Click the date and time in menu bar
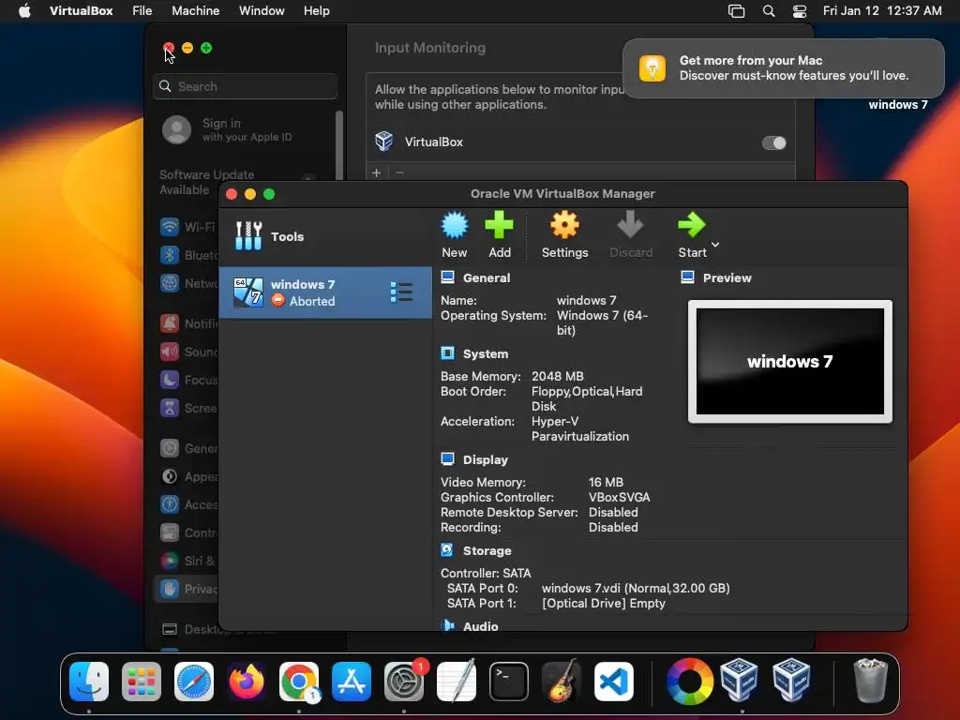Image resolution: width=960 pixels, height=720 pixels. [881, 11]
